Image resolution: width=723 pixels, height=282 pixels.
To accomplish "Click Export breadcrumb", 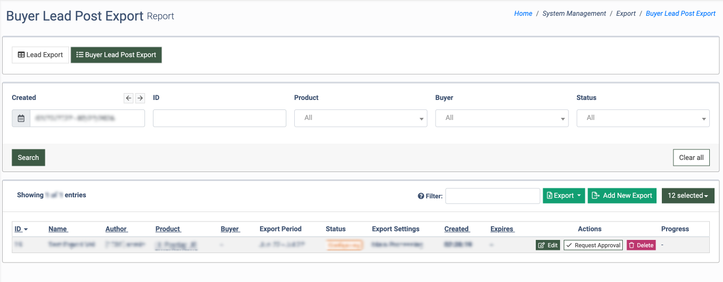I will pyautogui.click(x=626, y=14).
